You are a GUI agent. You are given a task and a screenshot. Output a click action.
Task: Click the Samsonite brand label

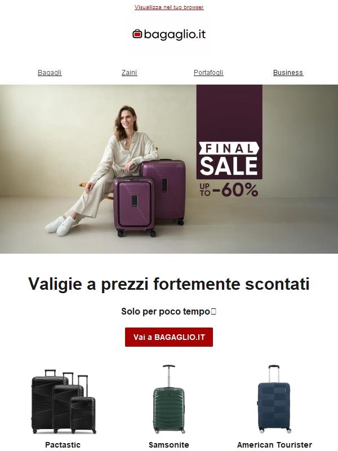click(169, 445)
